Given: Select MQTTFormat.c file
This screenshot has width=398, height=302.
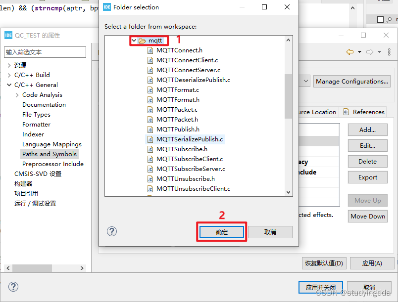Looking at the screenshot, I should (x=178, y=90).
